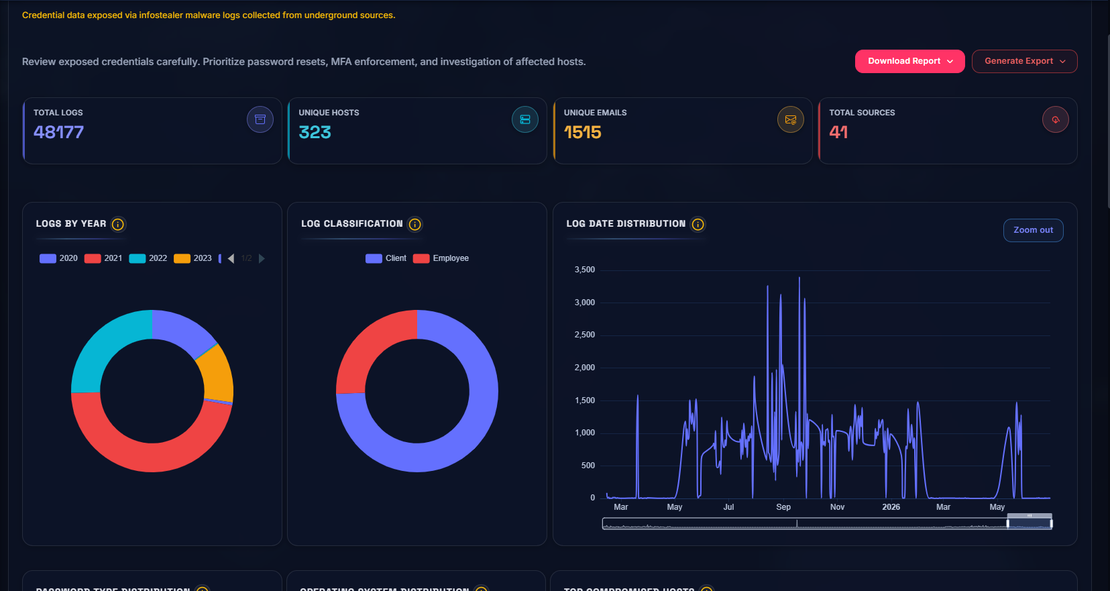Go to previous legend page arrow
Viewport: 1110px width, 591px height.
tap(231, 258)
